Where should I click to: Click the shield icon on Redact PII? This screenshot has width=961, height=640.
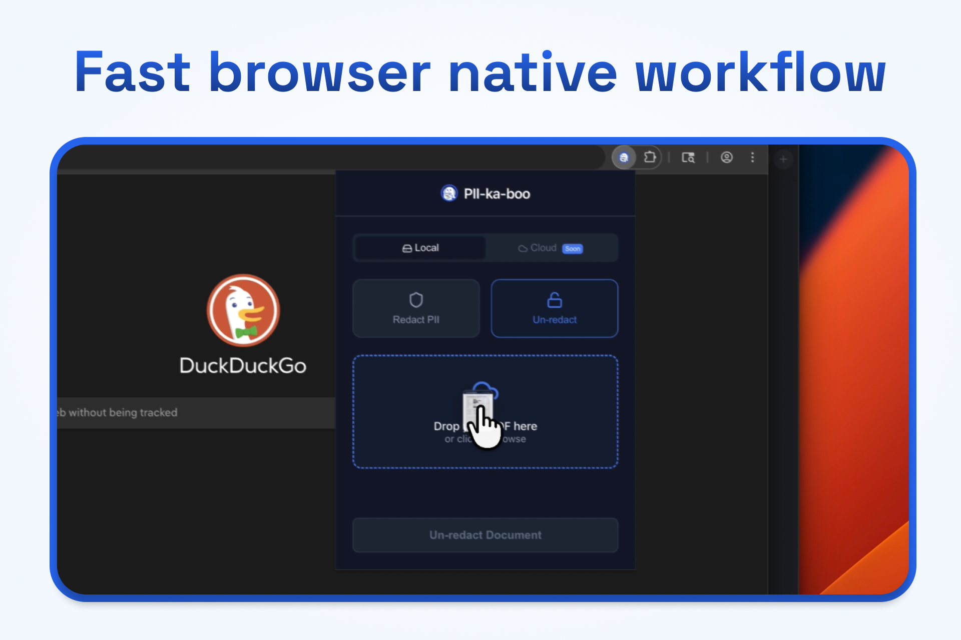(x=416, y=300)
